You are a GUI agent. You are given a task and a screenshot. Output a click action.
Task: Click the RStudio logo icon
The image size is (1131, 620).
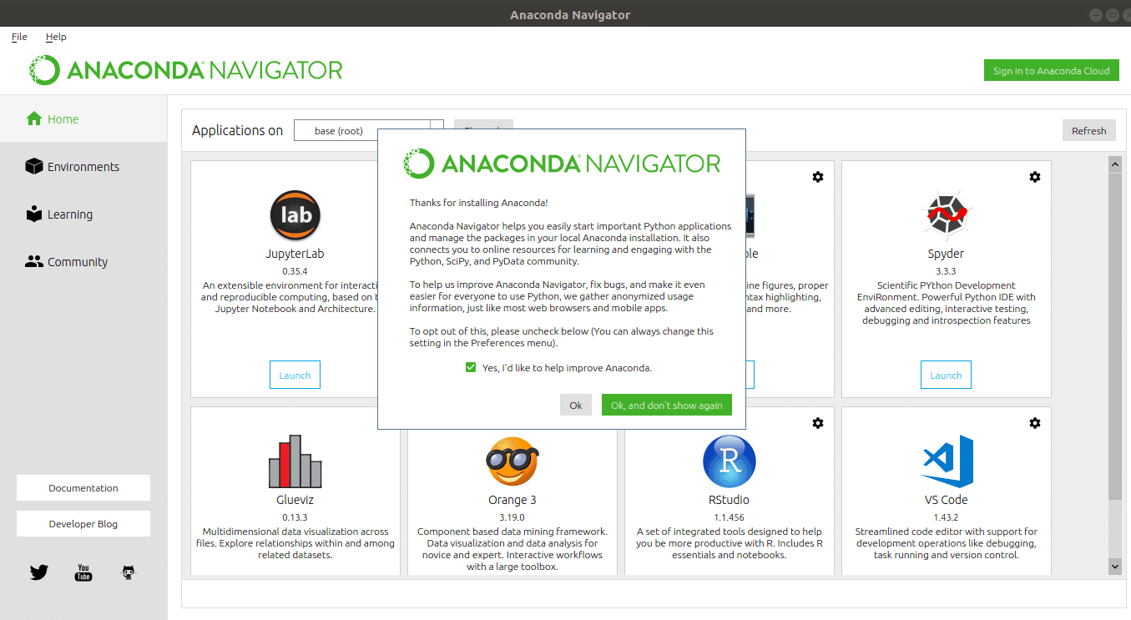click(x=729, y=461)
